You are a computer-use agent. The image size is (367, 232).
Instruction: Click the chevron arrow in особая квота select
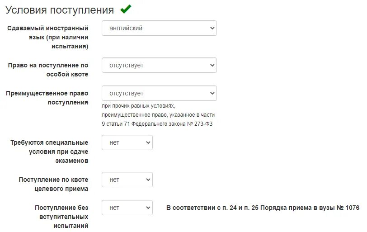[212, 65]
